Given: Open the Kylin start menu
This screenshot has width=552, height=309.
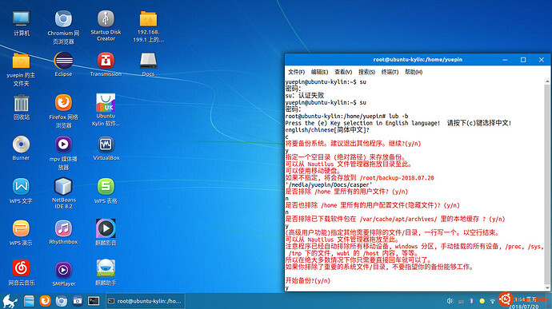Looking at the screenshot, I should click(x=10, y=301).
